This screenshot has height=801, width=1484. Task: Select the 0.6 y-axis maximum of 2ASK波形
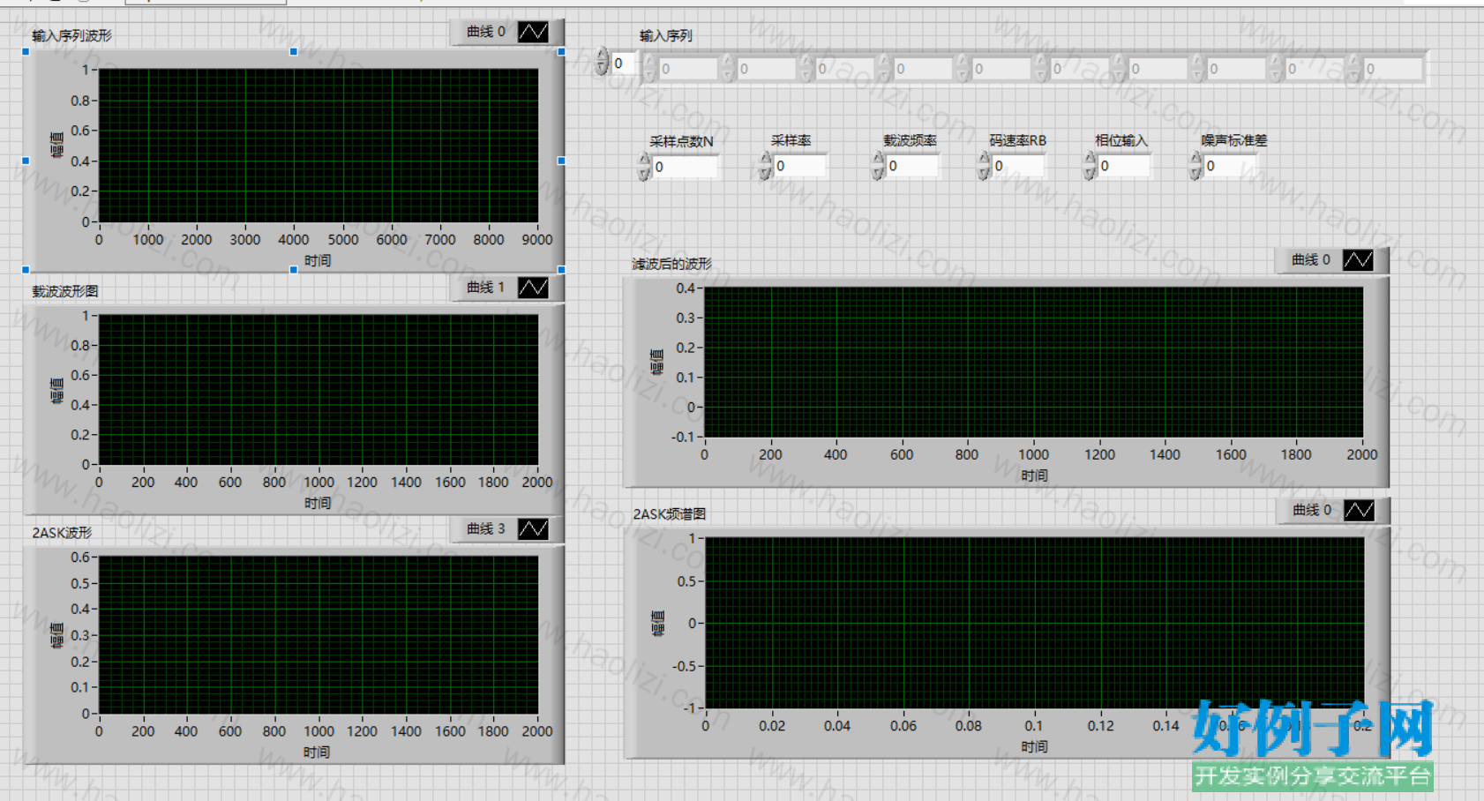tap(81, 558)
